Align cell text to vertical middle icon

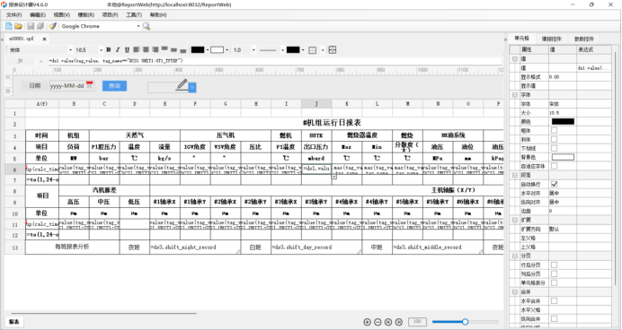click(x=173, y=50)
